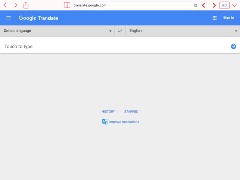Go forward with the thin right arrow

(16, 5)
